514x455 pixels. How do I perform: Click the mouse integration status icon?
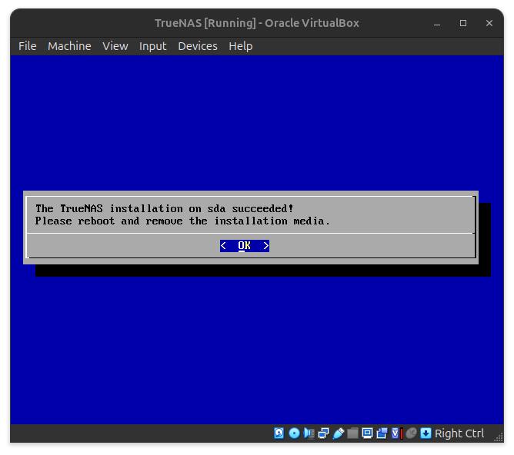(x=411, y=433)
